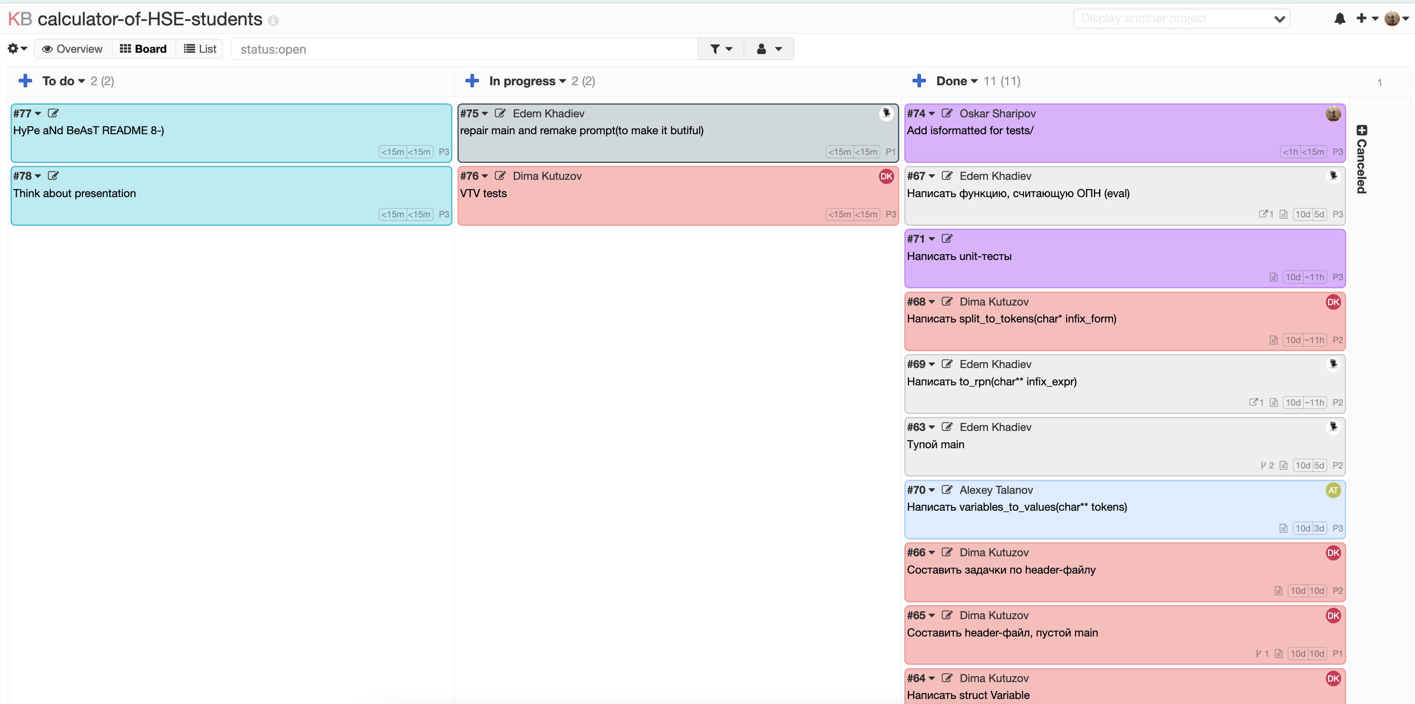
Task: Switch to Board view
Action: [143, 49]
